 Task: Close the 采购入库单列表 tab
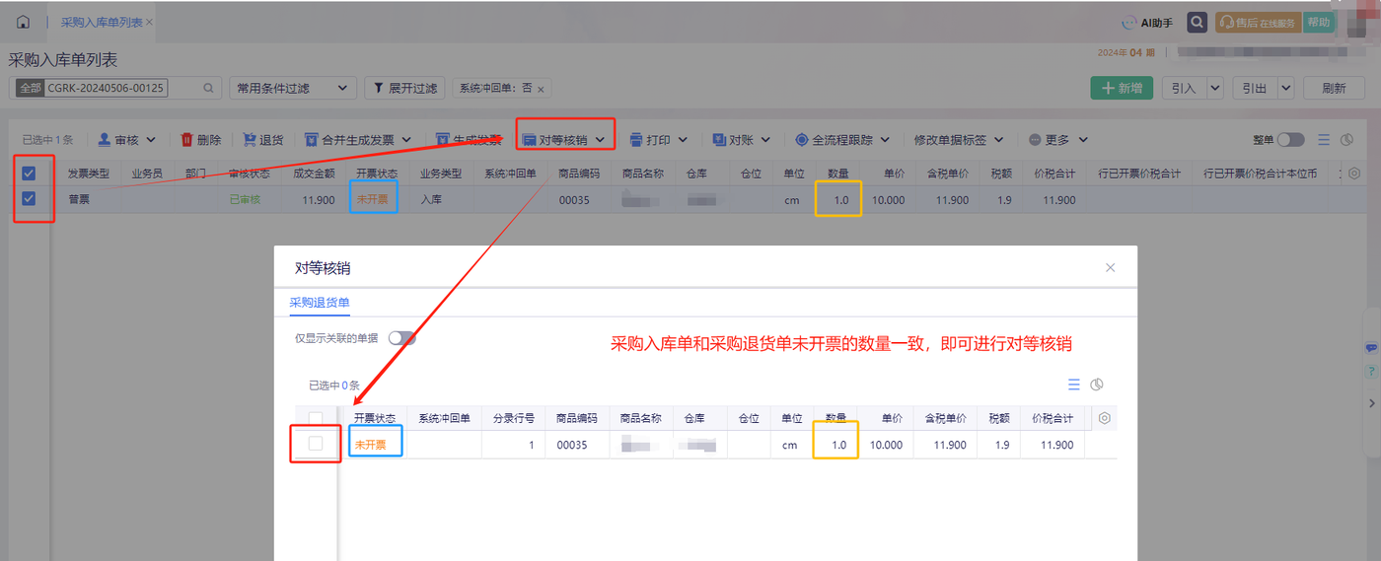(149, 22)
